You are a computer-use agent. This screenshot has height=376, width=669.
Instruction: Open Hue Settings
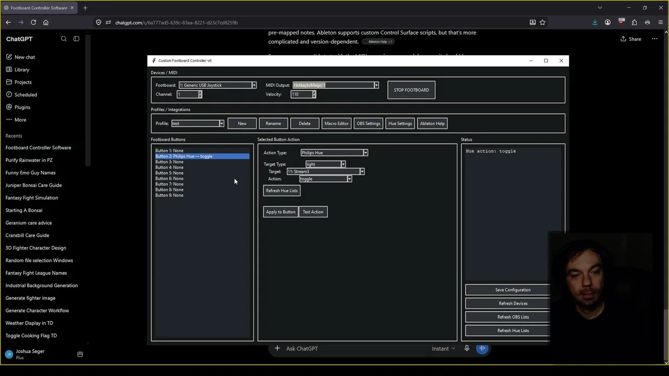(x=400, y=123)
